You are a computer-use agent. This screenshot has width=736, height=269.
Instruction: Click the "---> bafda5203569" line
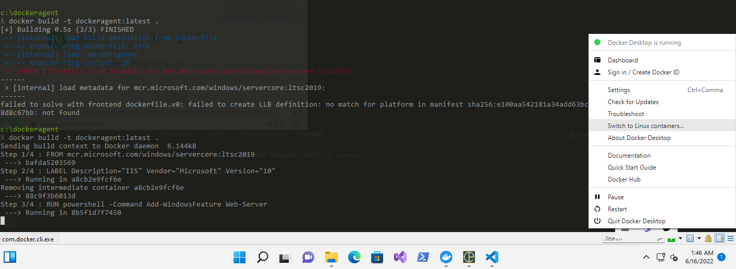(x=40, y=163)
